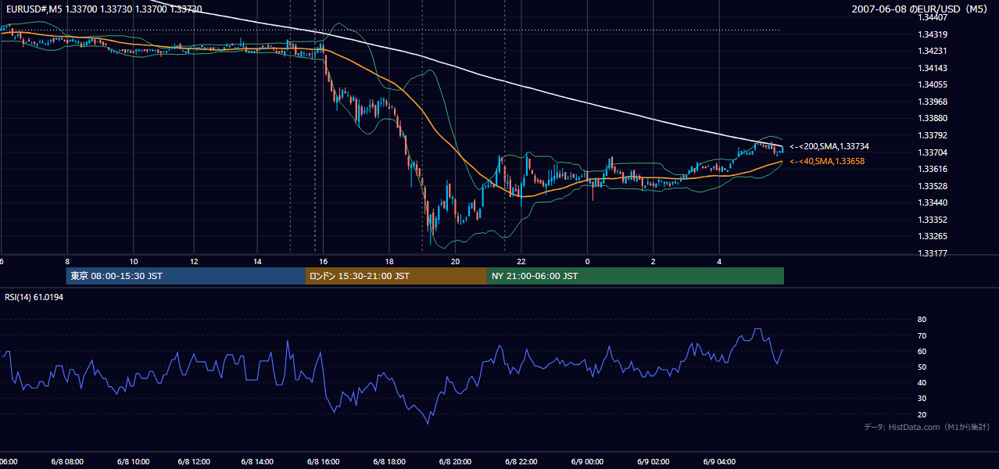The image size is (999, 469).
Task: Click price axis value 1.33528
Action: click(x=934, y=186)
